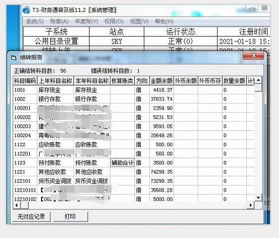This screenshot has width=279, height=238.
Task: Select the 1002 account code cell
Action: click(25, 99)
